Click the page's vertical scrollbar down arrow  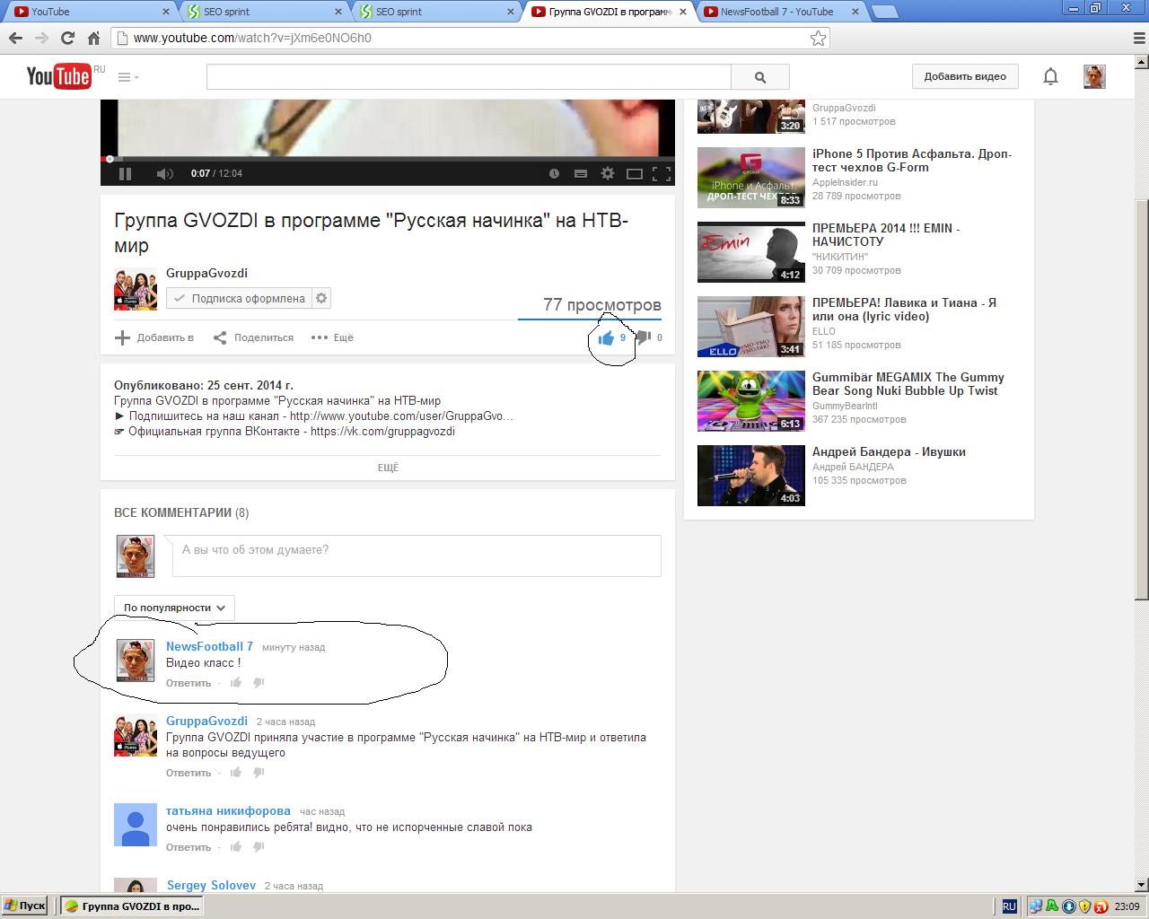pos(1142,885)
